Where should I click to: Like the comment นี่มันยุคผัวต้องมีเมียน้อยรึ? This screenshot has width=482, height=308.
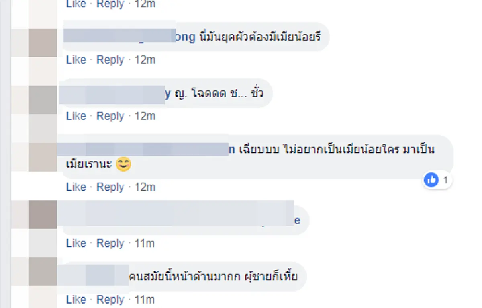tap(76, 60)
